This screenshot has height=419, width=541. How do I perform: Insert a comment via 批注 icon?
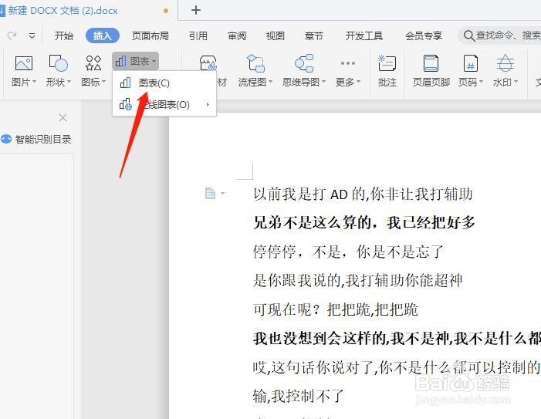tap(387, 63)
